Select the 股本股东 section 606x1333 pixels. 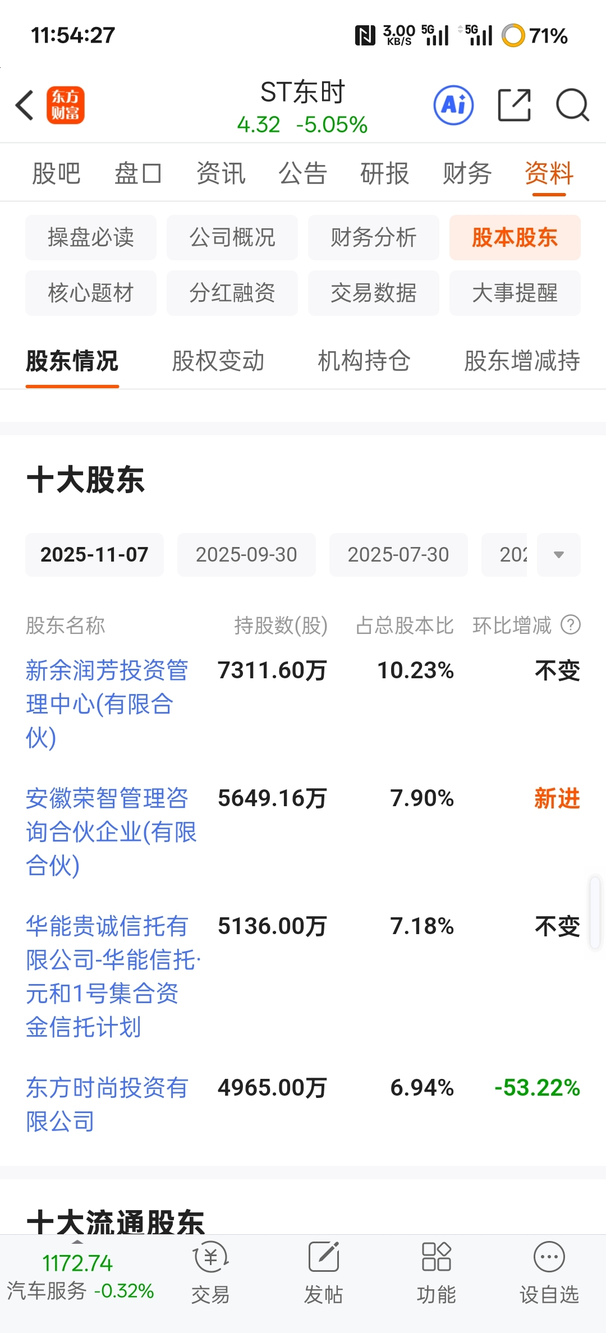pos(515,237)
